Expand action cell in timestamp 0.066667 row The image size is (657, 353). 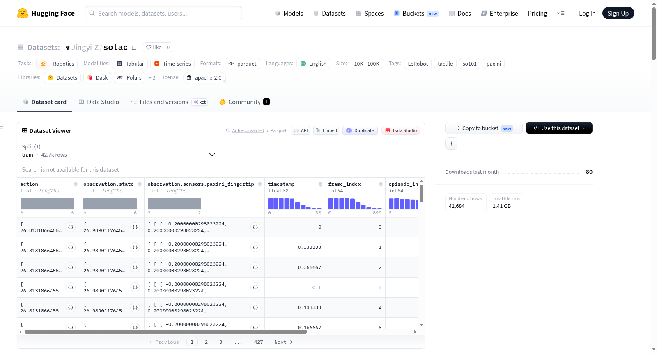(x=71, y=267)
